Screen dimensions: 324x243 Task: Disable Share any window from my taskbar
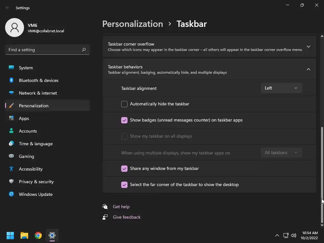(124, 169)
